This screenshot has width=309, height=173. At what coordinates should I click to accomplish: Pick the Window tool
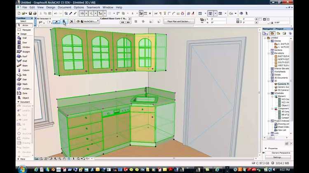tap(24, 47)
